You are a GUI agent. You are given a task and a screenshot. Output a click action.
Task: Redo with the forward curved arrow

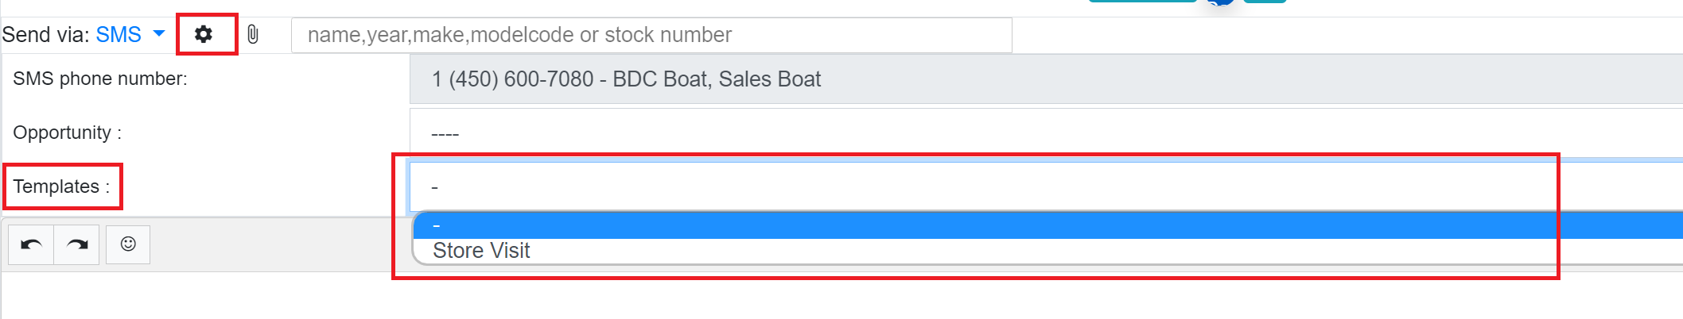[77, 244]
